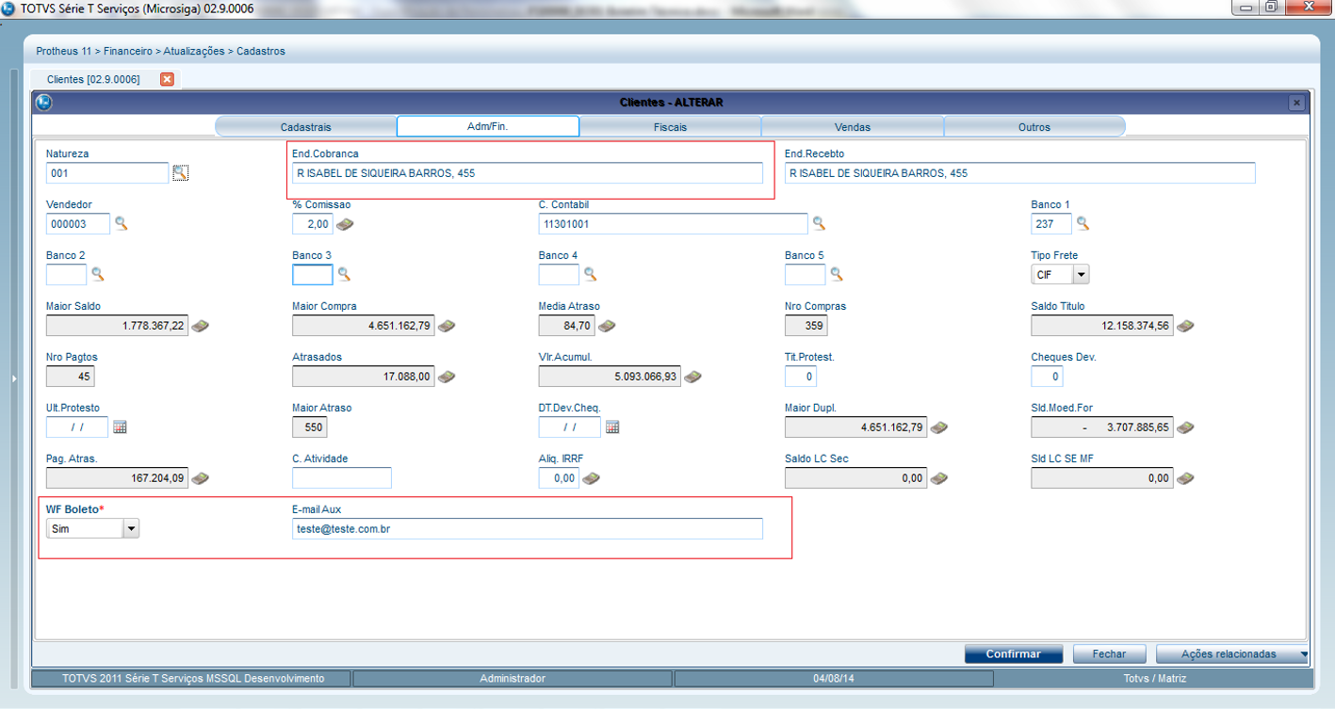Screen dimensions: 1335x709
Task: Click the calculator icon beside % Comissao
Action: [x=345, y=224]
